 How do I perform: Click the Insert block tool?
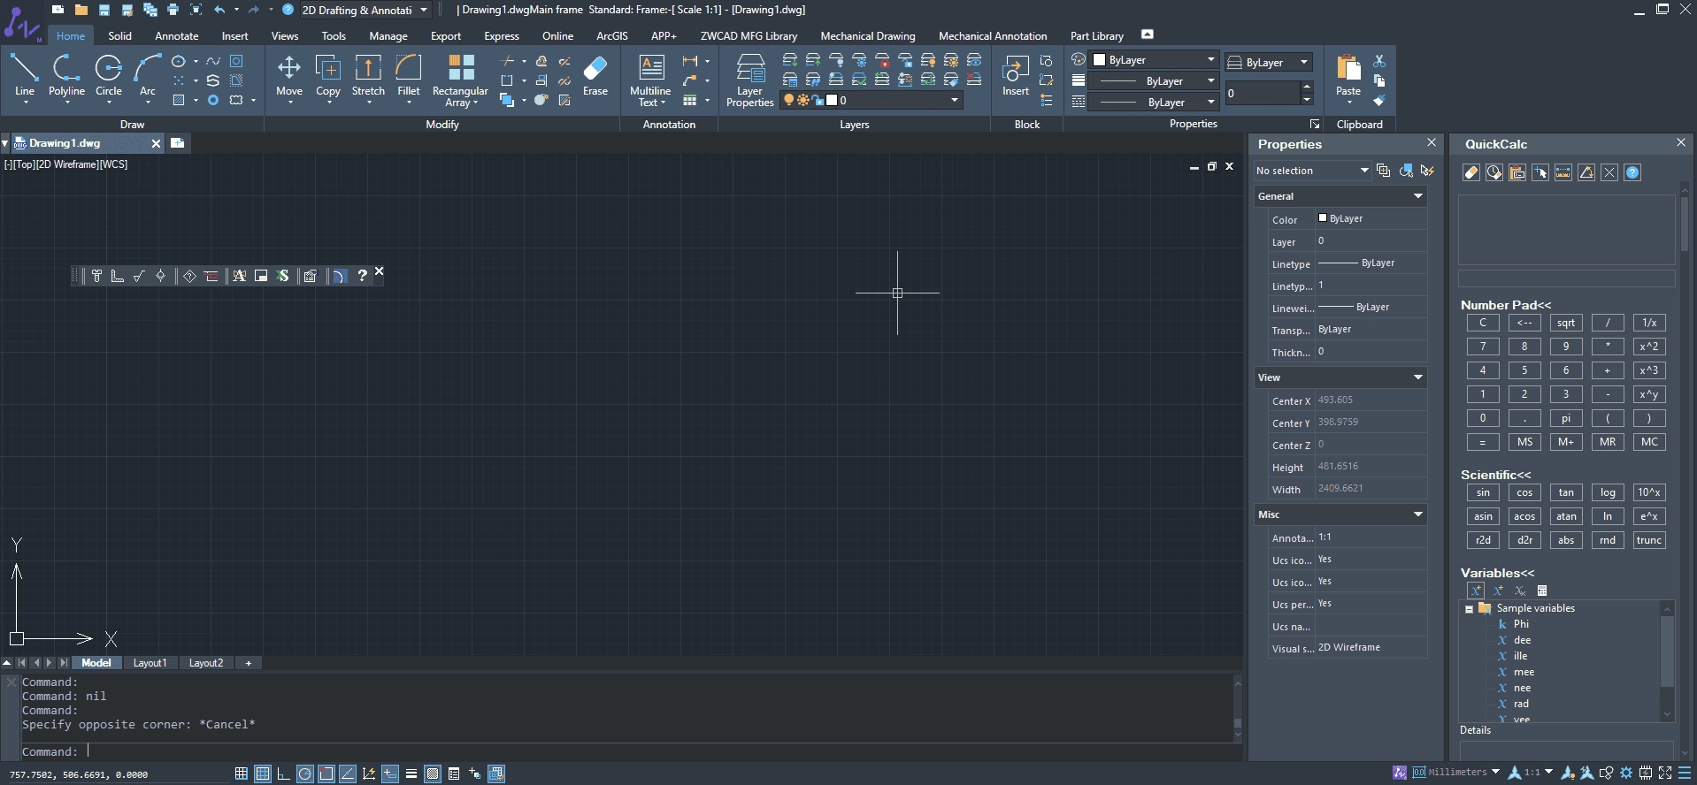pos(1016,75)
